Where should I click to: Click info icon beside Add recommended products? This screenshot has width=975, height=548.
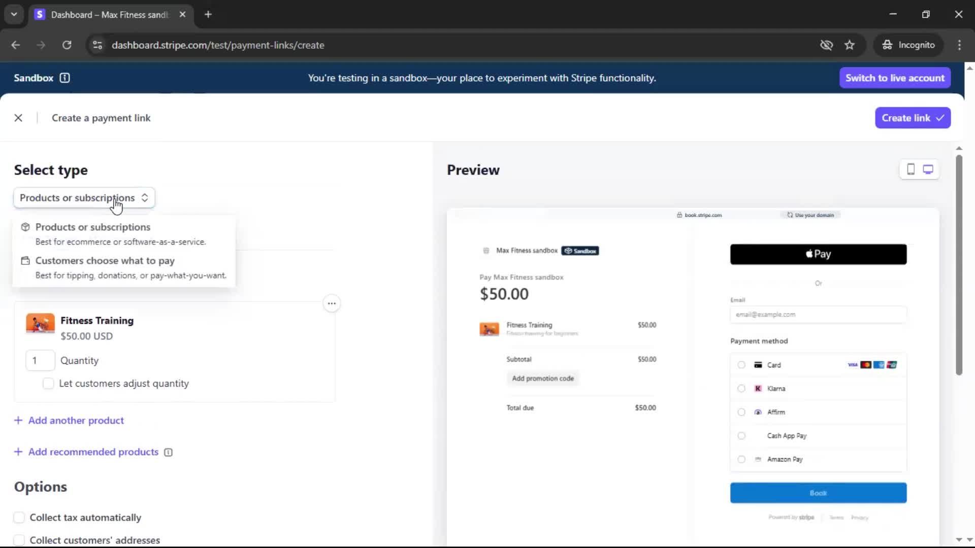click(169, 452)
